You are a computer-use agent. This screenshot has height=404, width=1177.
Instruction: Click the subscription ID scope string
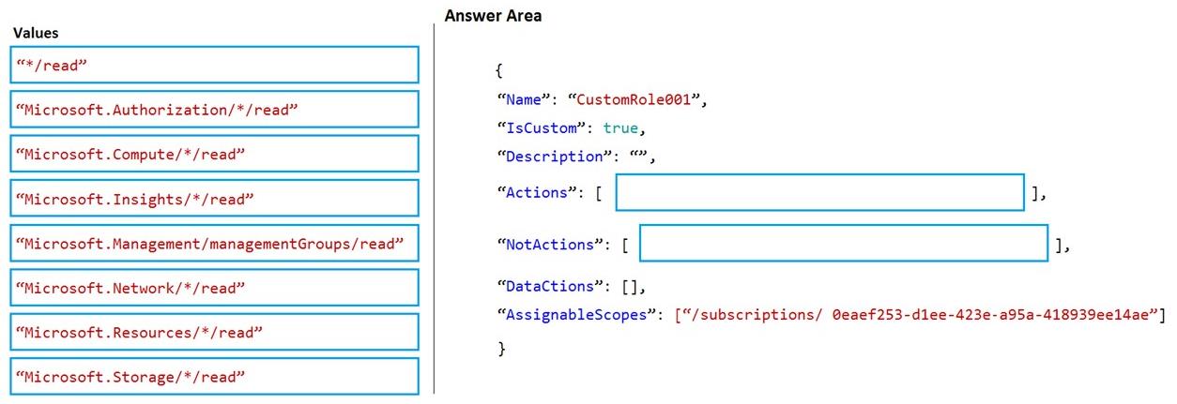click(920, 315)
